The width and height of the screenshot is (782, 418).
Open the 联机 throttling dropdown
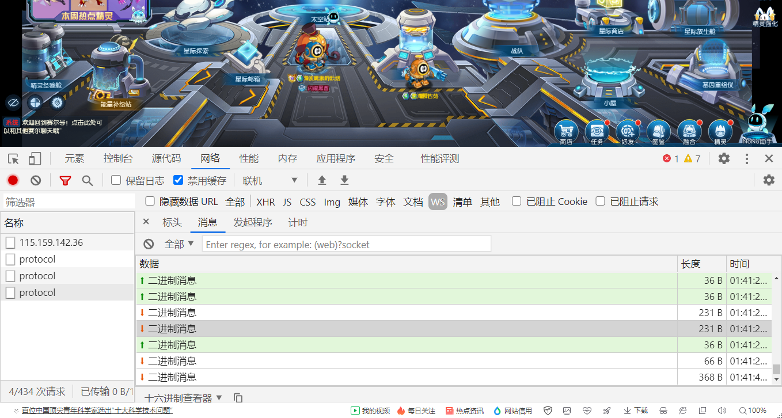[269, 180]
